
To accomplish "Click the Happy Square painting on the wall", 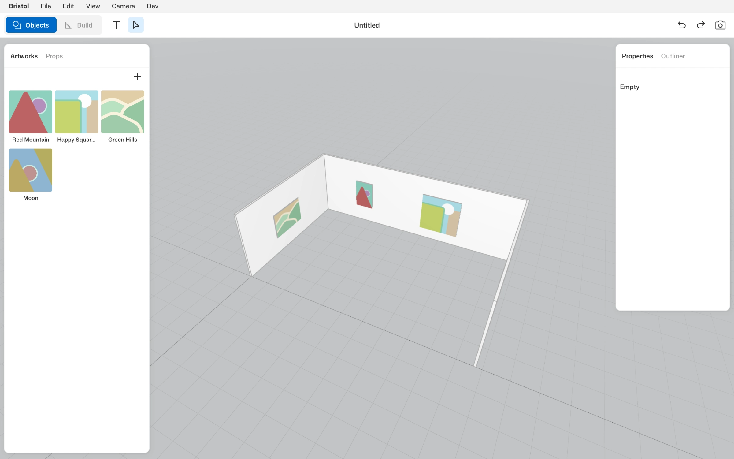I will coord(440,215).
